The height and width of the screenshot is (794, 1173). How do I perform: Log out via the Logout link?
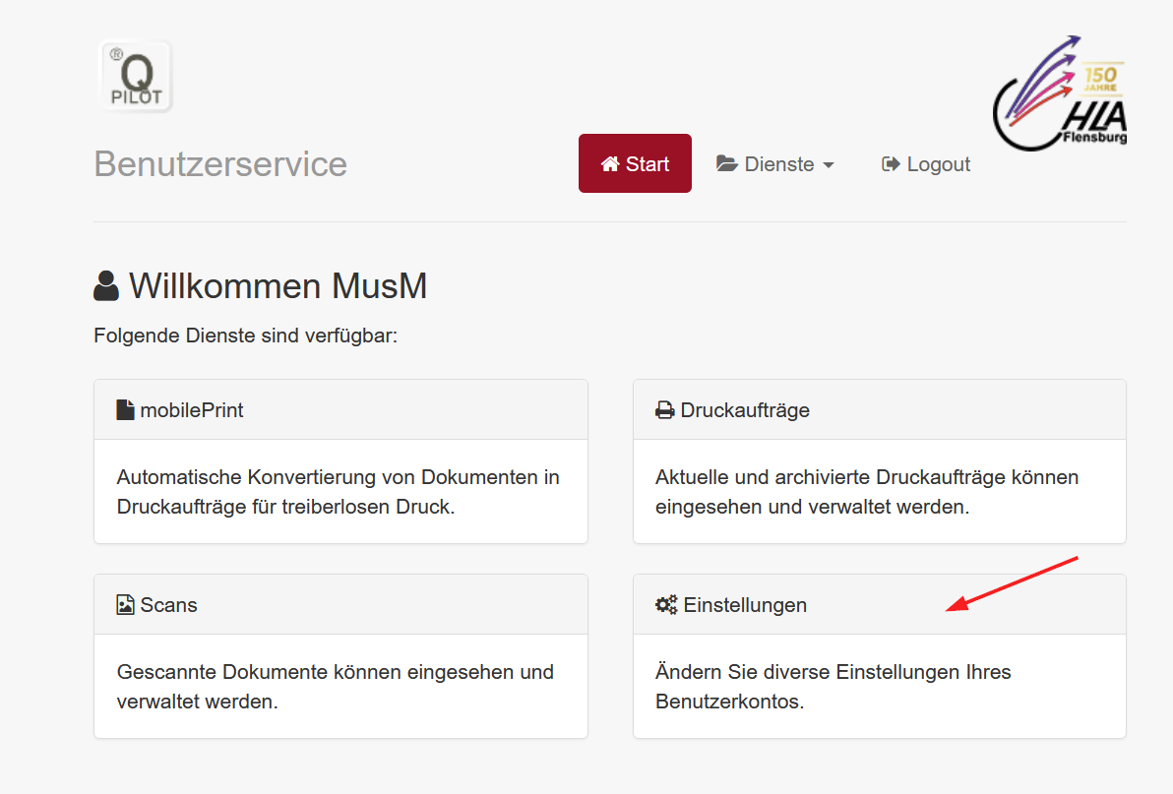(x=938, y=164)
